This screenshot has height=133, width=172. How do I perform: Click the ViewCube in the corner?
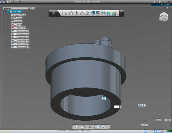(x=163, y=17)
